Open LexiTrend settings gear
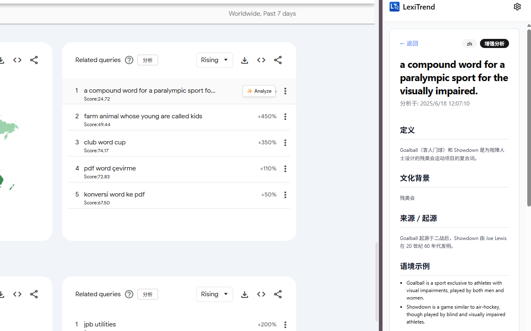The image size is (531, 331). click(517, 7)
